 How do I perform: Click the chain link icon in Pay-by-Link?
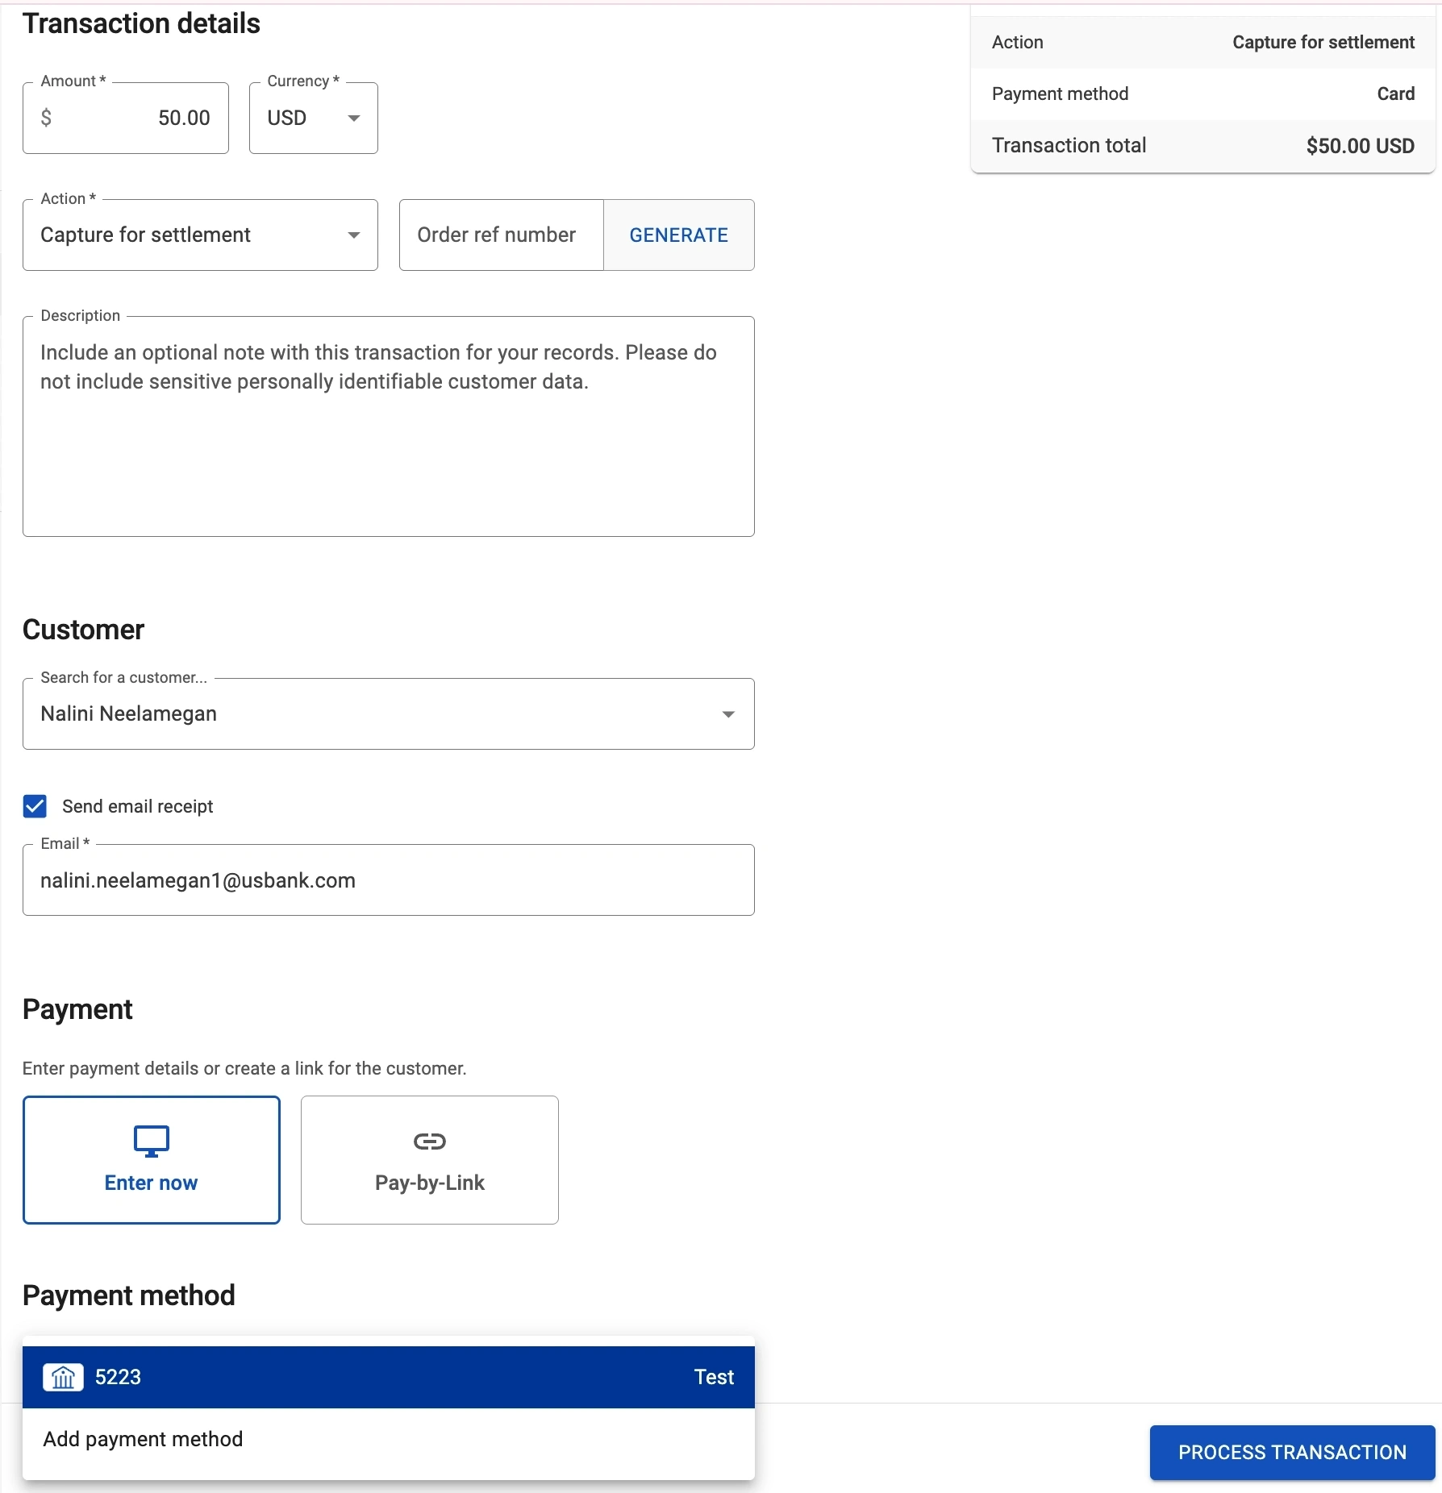coord(429,1141)
